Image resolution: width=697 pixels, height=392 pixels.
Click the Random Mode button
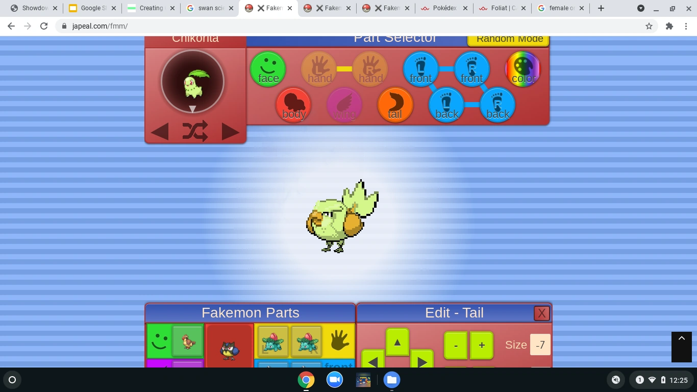(x=509, y=40)
